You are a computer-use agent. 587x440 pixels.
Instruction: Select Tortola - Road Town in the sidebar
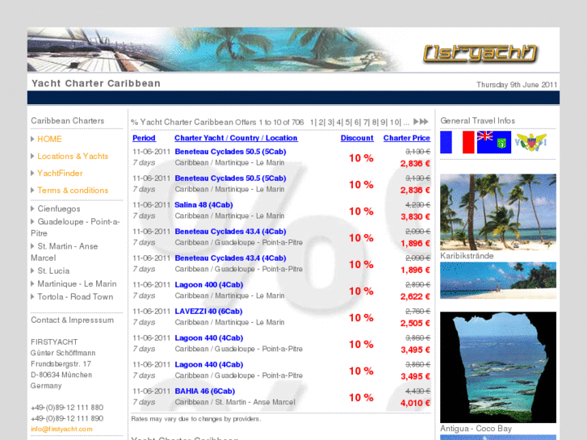pyautogui.click(x=75, y=297)
